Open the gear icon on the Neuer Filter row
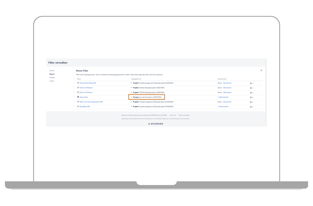 click(x=251, y=97)
